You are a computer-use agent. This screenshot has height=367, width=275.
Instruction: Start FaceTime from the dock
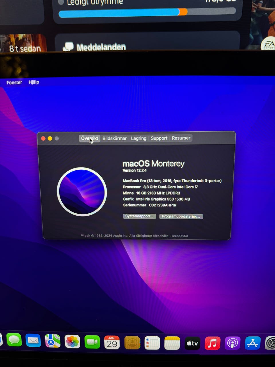click(92, 342)
